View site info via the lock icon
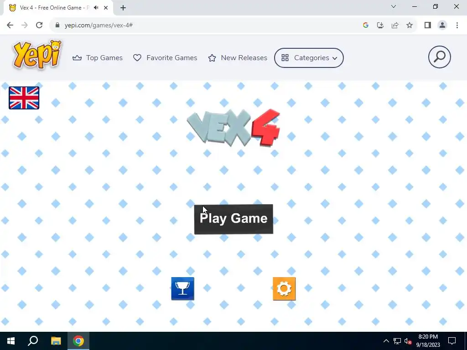 (x=57, y=26)
